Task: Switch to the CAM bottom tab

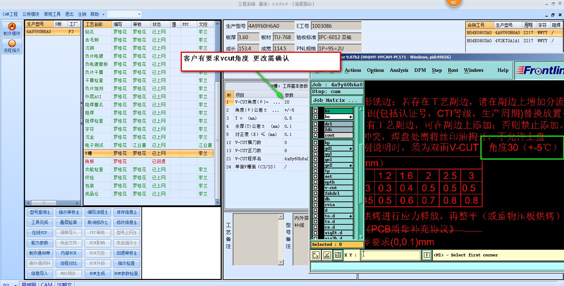Action: coord(47,284)
